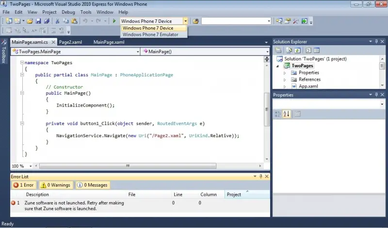Image resolution: width=388 pixels, height=228 pixels.
Task: Pin the Properties panel
Action: pos(376,94)
